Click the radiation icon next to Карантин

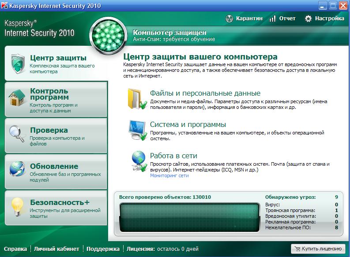click(x=229, y=19)
